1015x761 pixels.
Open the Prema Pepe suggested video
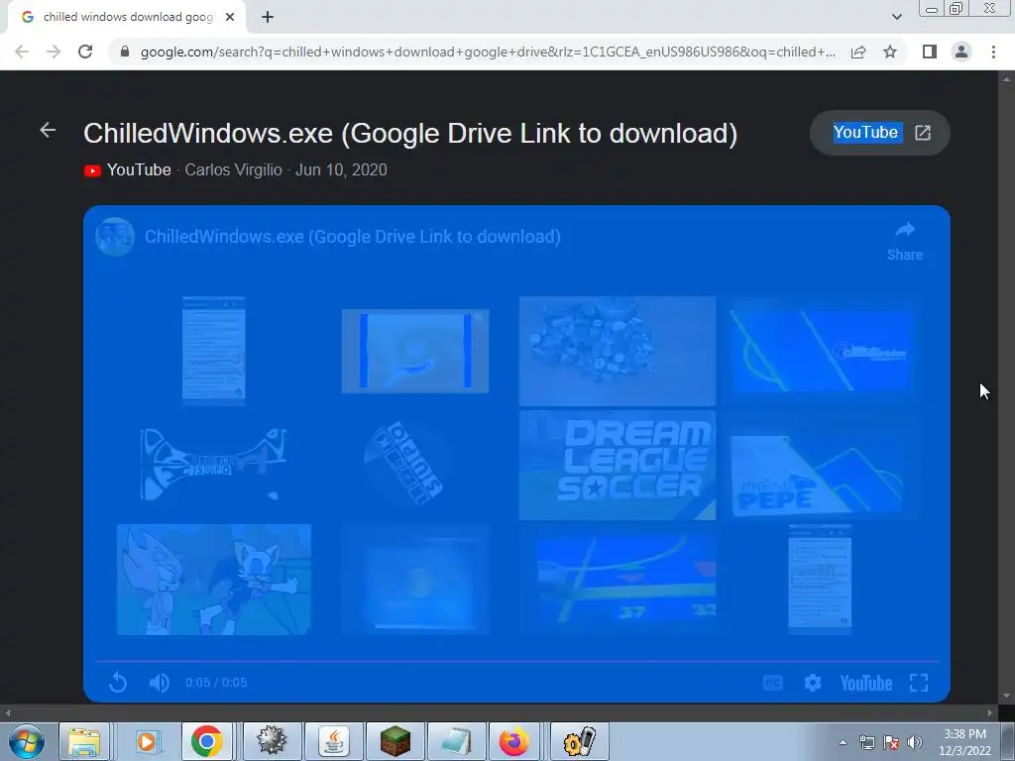coord(820,475)
